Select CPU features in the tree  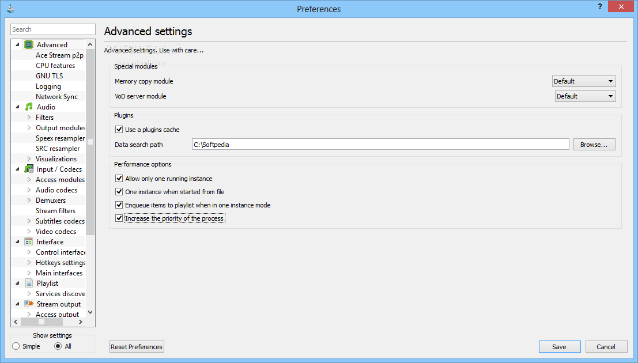(55, 66)
